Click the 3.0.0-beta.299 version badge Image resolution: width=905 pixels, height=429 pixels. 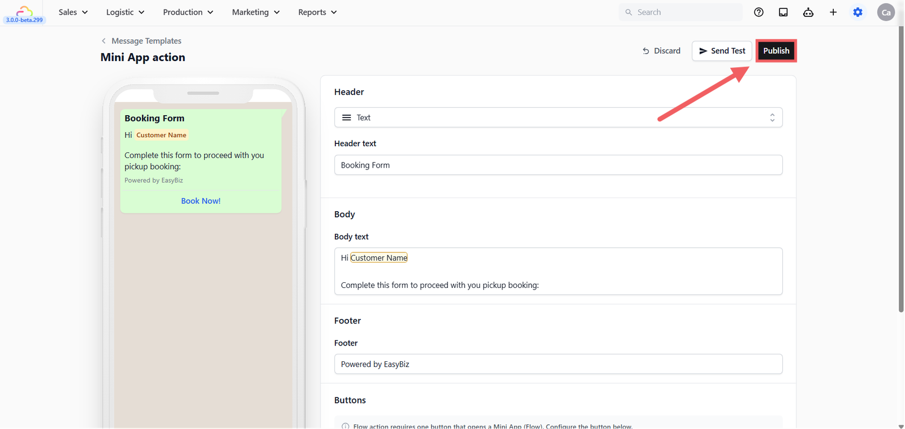point(24,20)
